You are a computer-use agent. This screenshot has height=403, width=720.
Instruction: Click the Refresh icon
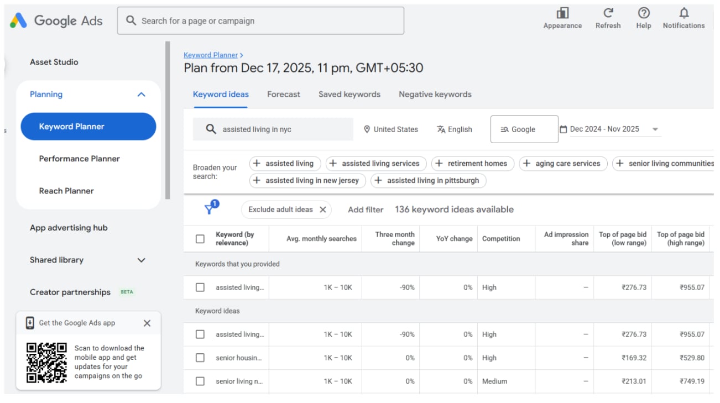pos(608,13)
